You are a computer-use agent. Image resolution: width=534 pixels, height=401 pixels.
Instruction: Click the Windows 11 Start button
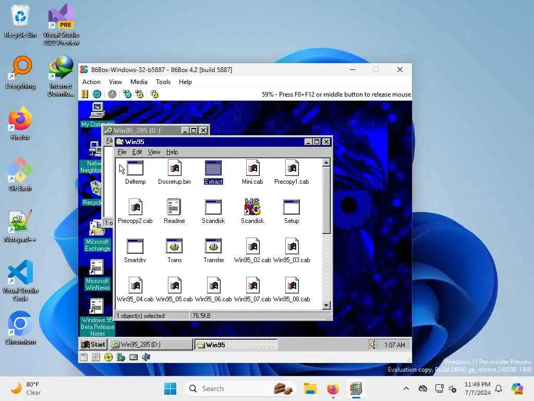click(x=170, y=388)
